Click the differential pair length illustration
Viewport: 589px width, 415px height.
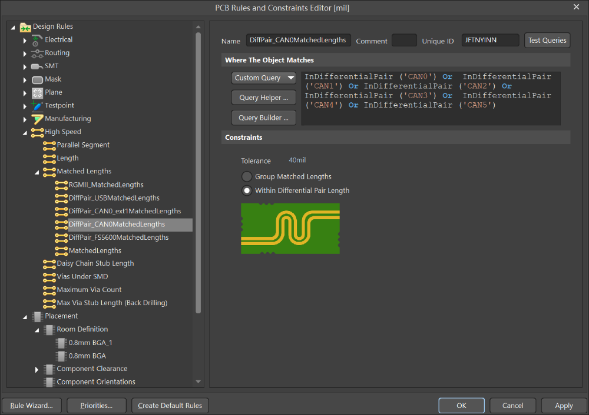(290, 229)
